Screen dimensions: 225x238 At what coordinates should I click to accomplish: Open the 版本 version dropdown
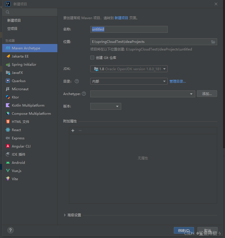(x=106, y=106)
